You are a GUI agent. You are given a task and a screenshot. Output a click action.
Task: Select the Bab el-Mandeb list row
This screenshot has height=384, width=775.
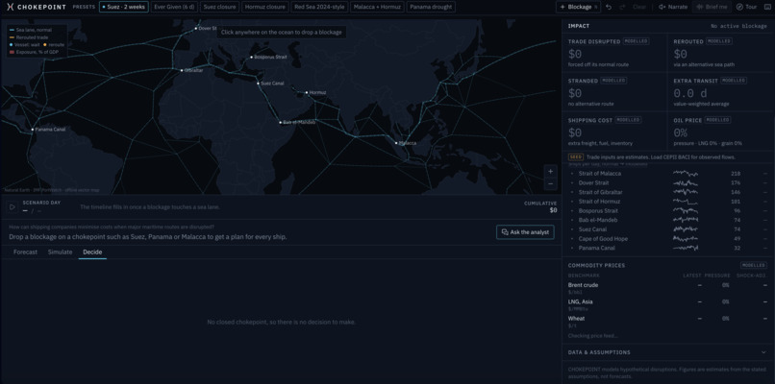pyautogui.click(x=668, y=220)
